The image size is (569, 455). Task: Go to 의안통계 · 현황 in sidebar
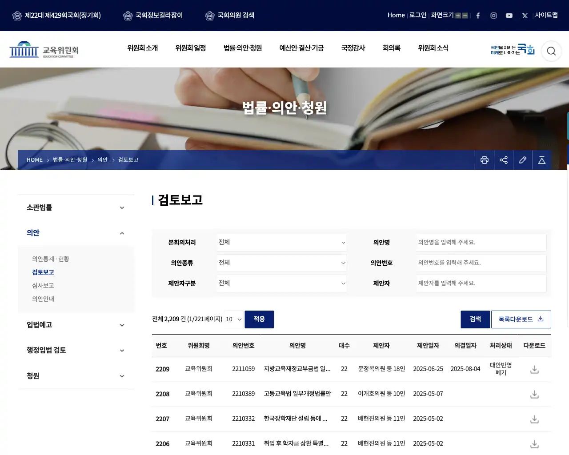pos(51,259)
